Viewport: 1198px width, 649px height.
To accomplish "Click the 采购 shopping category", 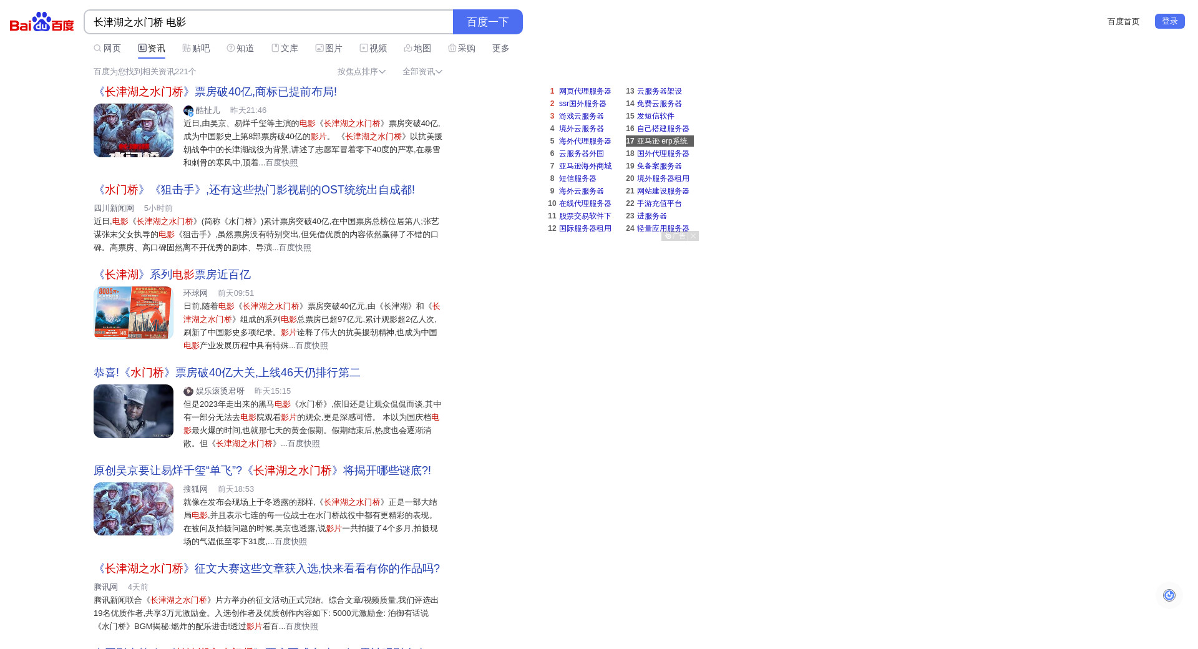I will [x=462, y=49].
